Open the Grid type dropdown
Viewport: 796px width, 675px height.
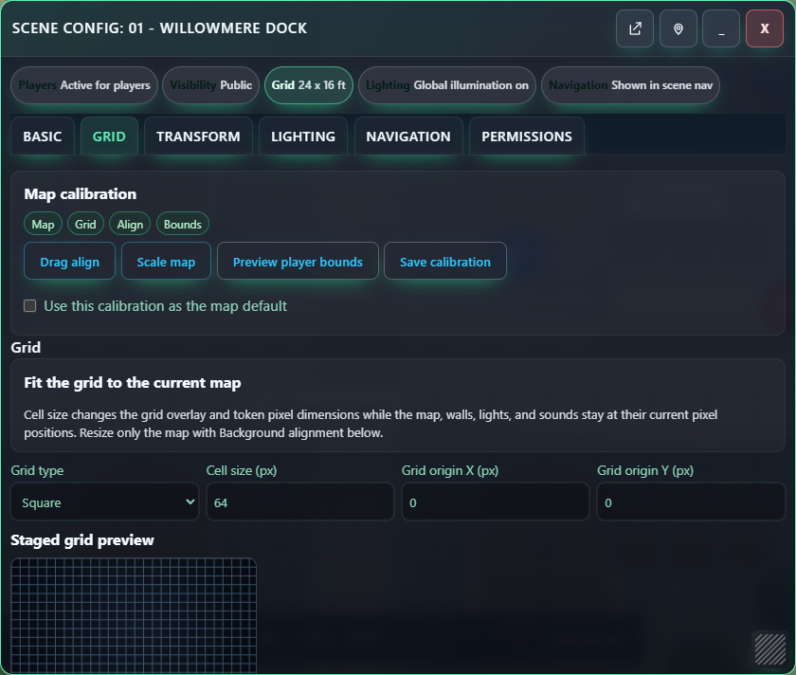104,502
